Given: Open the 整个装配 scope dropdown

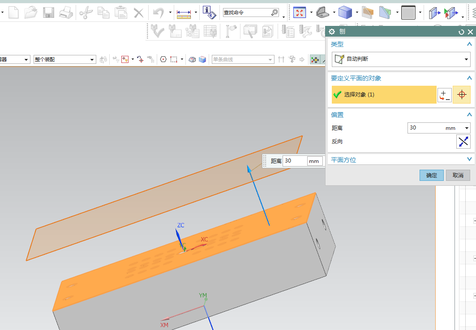Looking at the screenshot, I should coord(64,59).
